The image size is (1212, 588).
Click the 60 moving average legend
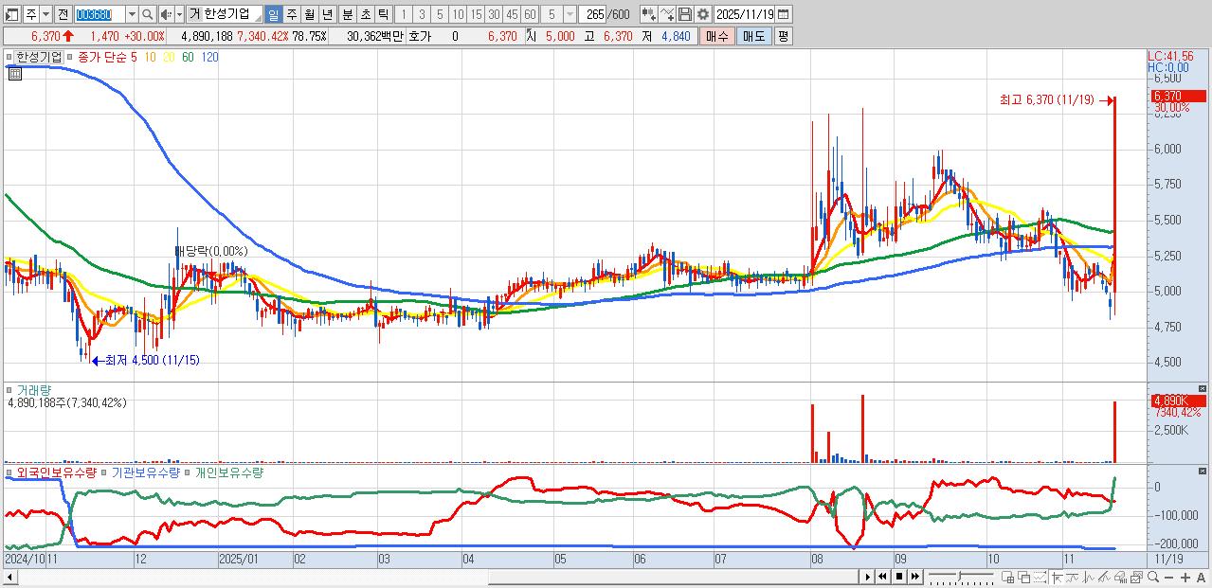[x=188, y=57]
